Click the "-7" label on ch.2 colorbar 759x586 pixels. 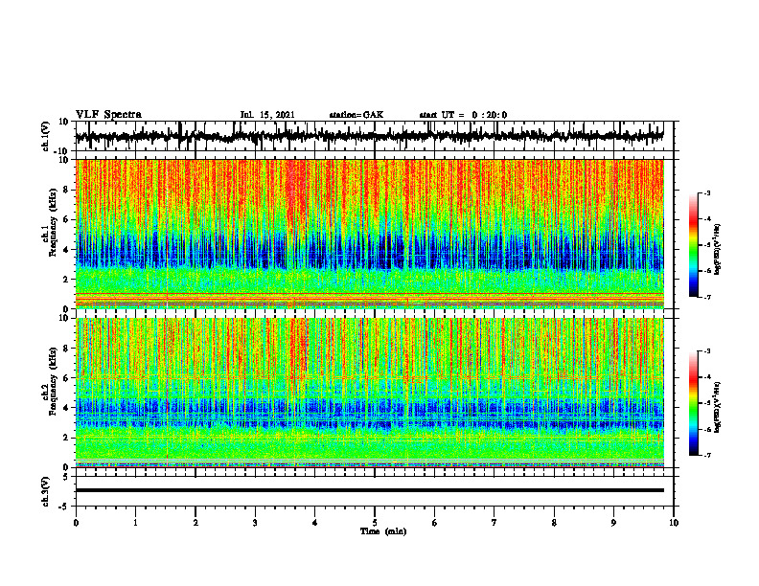707,455
